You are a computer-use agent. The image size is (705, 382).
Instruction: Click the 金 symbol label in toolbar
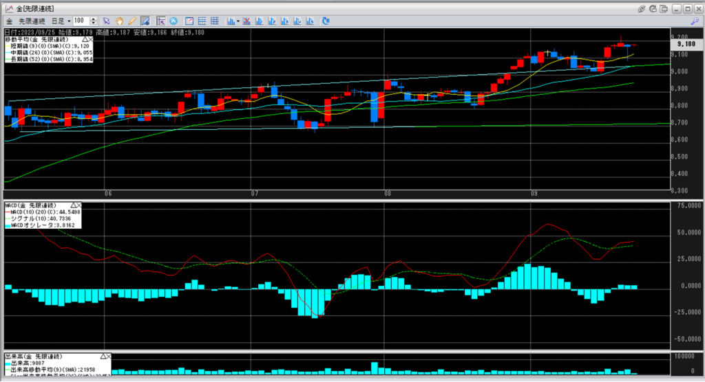(x=9, y=21)
